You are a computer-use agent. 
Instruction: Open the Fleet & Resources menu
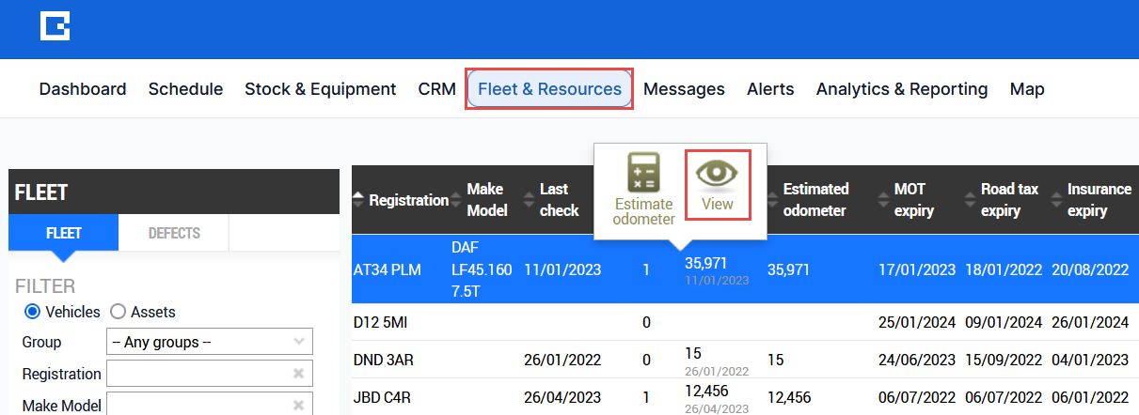click(549, 89)
